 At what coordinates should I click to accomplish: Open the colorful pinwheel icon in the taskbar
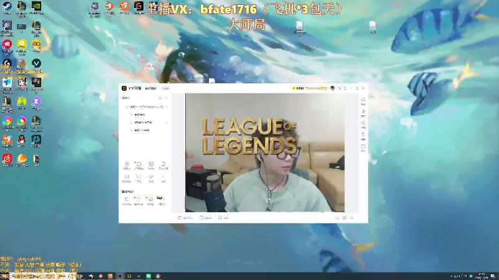tap(158, 276)
